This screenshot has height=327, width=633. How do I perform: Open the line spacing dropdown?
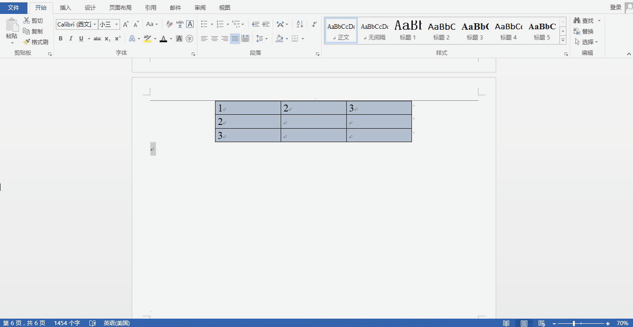(x=261, y=39)
